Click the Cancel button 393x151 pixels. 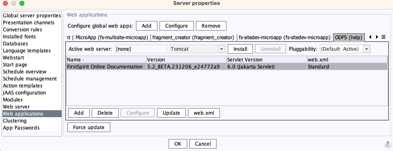(x=203, y=144)
